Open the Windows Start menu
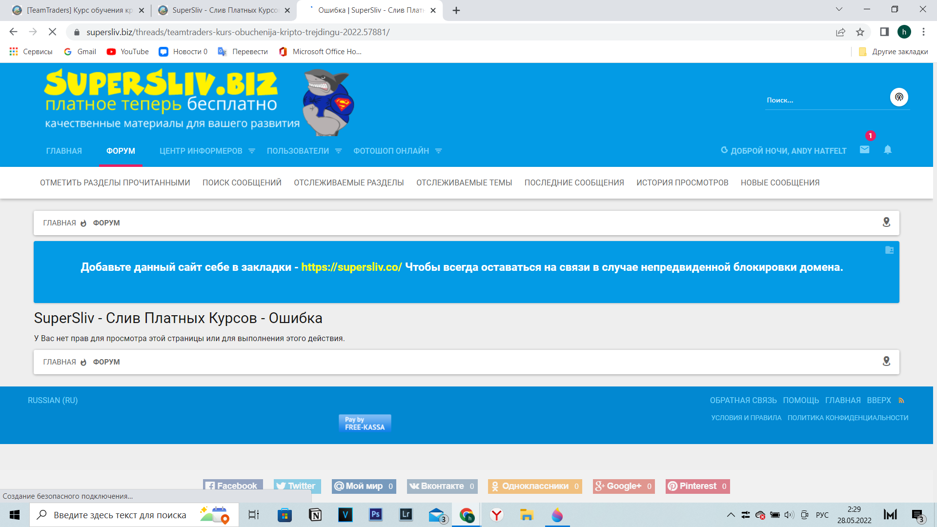 [15, 515]
